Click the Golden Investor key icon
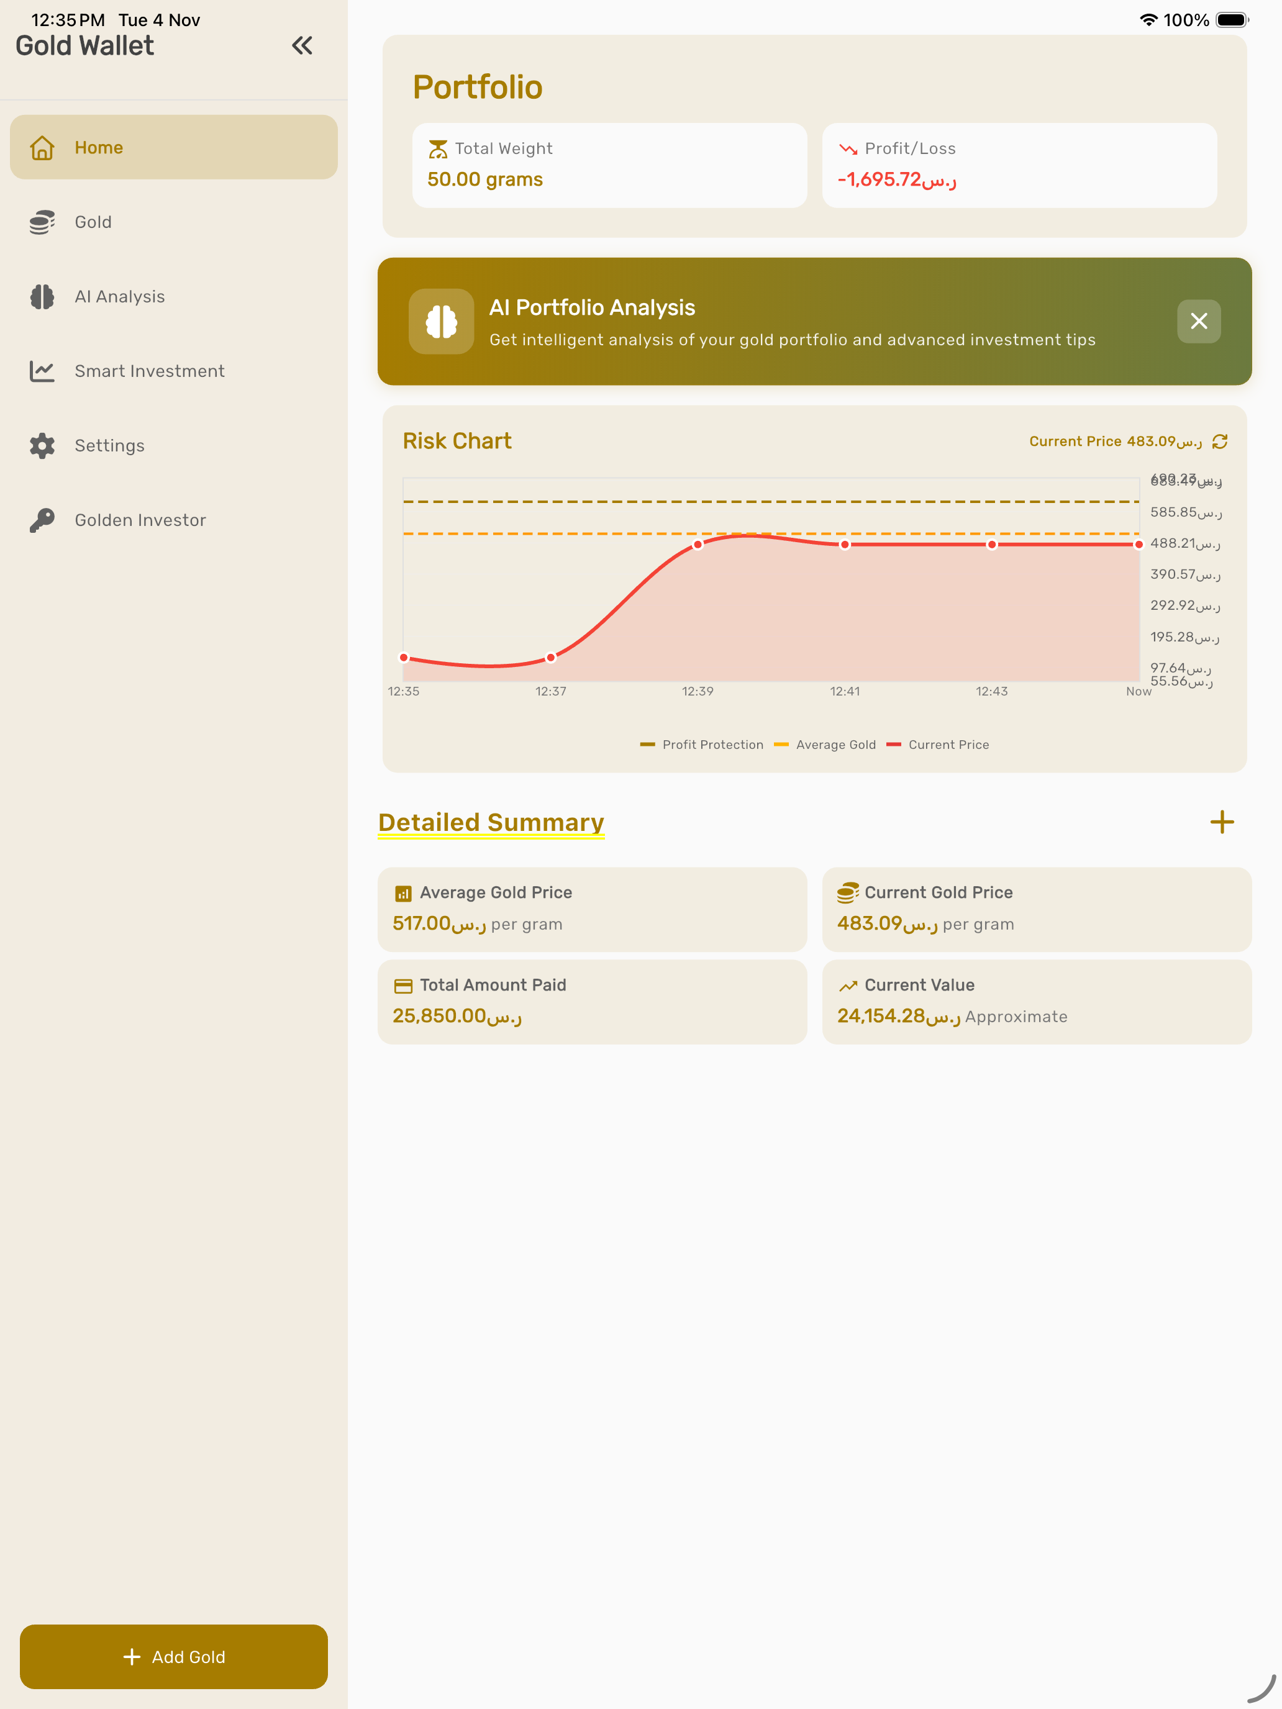This screenshot has height=1709, width=1282. [42, 520]
